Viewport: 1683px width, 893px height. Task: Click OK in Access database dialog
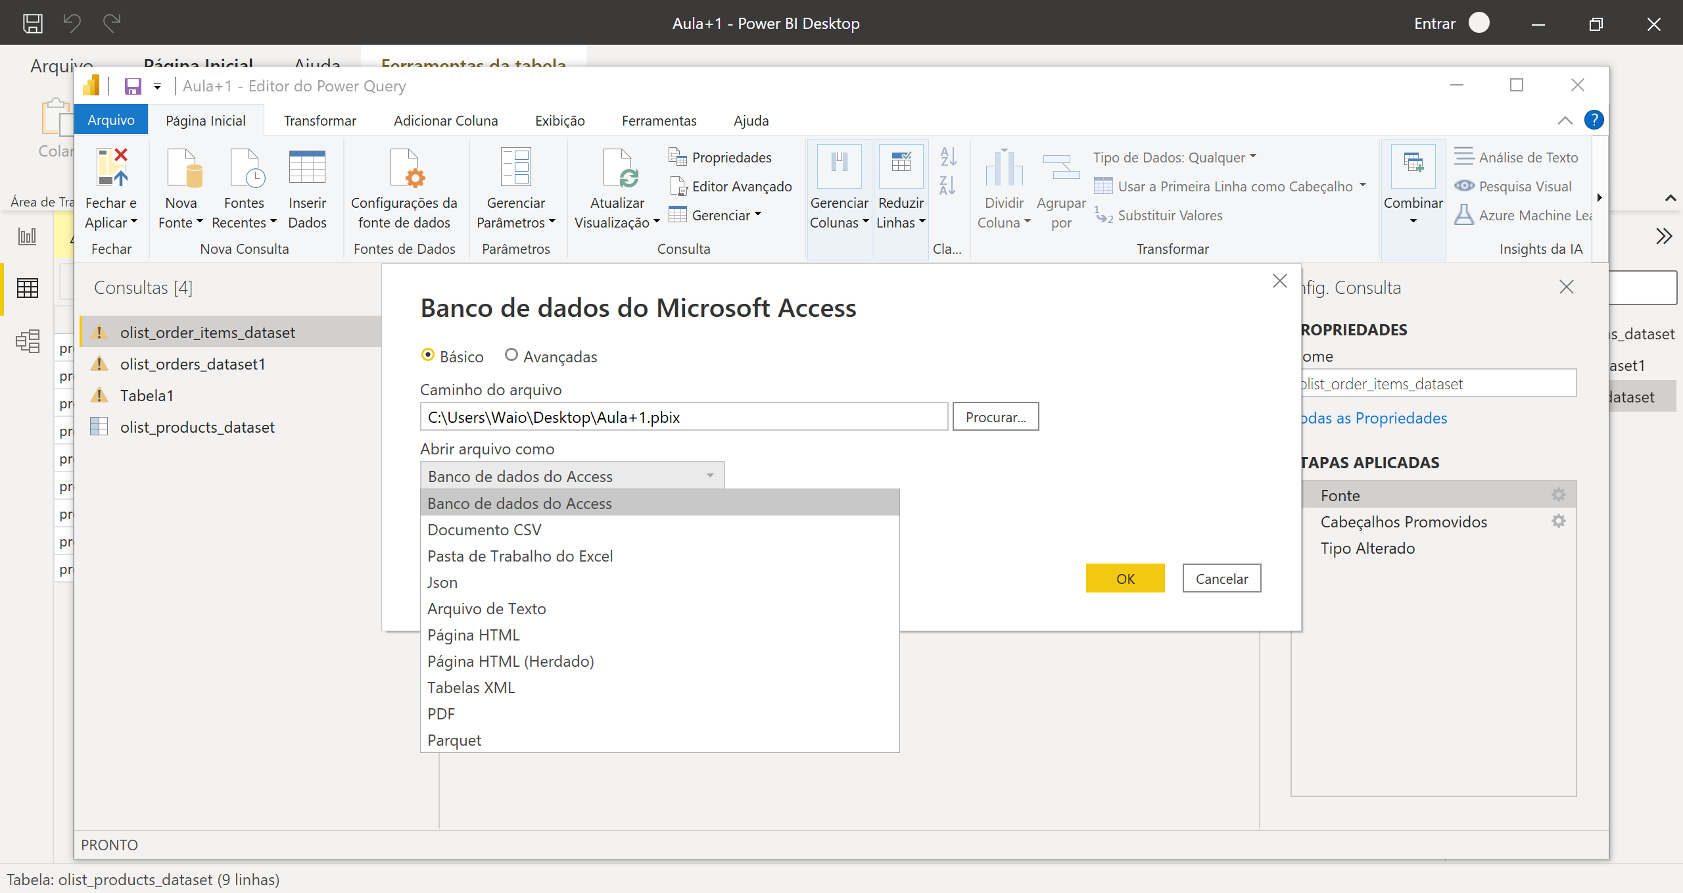(1126, 578)
